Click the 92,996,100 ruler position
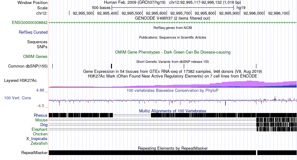 (x=278, y=13)
